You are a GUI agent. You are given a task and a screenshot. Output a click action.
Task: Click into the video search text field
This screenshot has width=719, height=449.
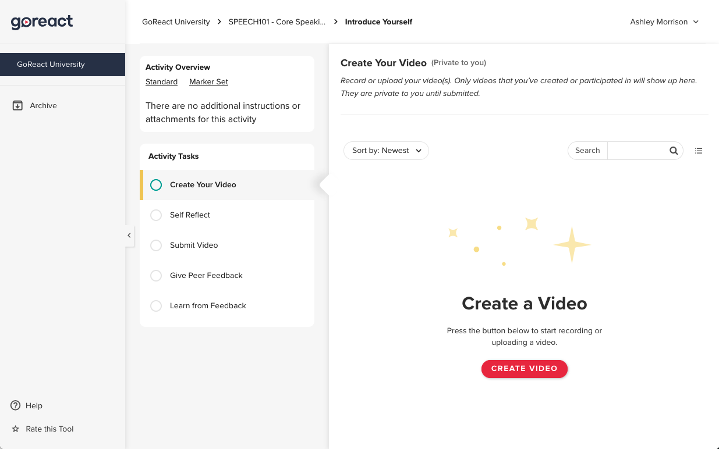click(x=637, y=151)
